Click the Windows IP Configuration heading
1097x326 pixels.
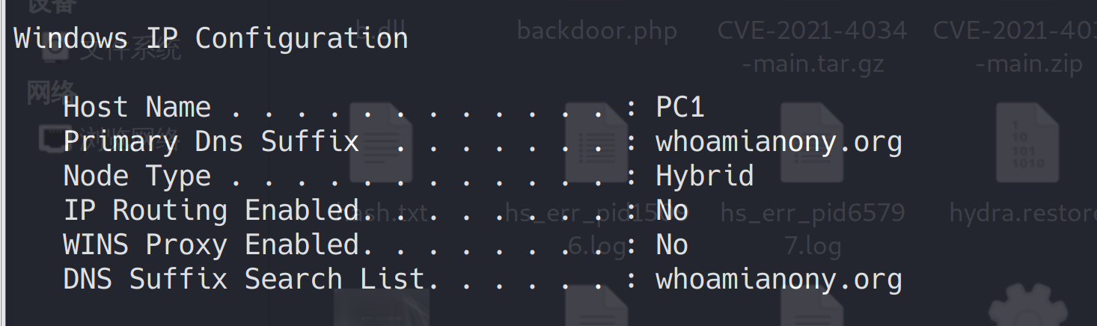211,39
